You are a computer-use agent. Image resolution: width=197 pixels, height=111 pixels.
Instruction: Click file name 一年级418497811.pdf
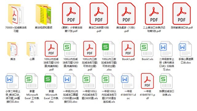point(147,95)
